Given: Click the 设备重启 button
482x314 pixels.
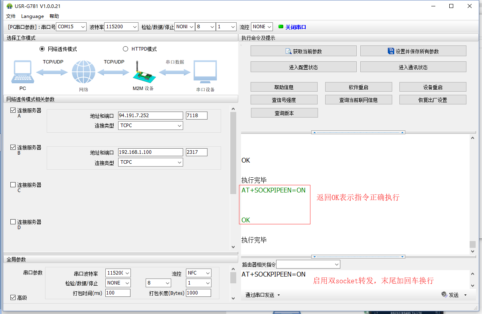Looking at the screenshot, I should pyautogui.click(x=433, y=87).
